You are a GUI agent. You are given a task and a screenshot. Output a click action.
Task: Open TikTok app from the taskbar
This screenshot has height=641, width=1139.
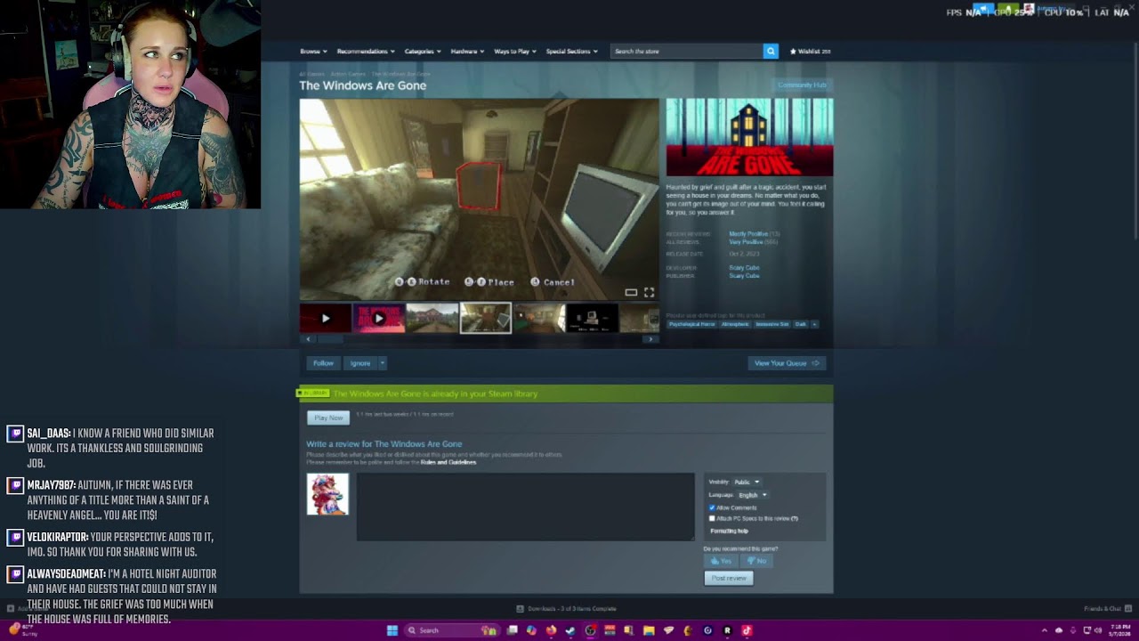coord(747,630)
